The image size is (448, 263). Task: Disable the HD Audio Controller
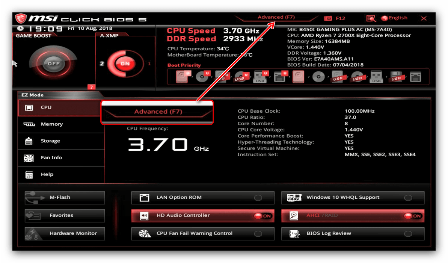pyautogui.click(x=262, y=216)
